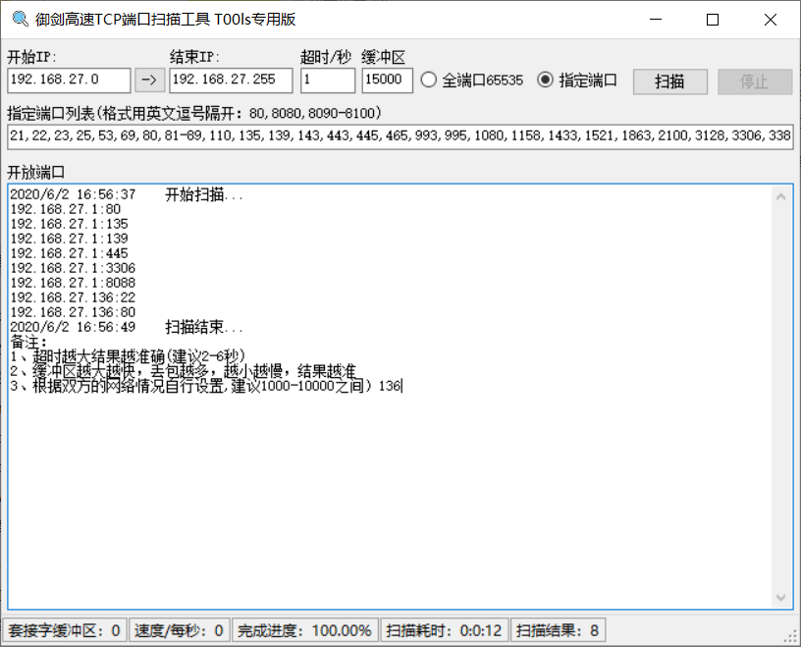This screenshot has width=801, height=647.
Task: Click the magnifier app icon in title bar
Action: (x=19, y=20)
